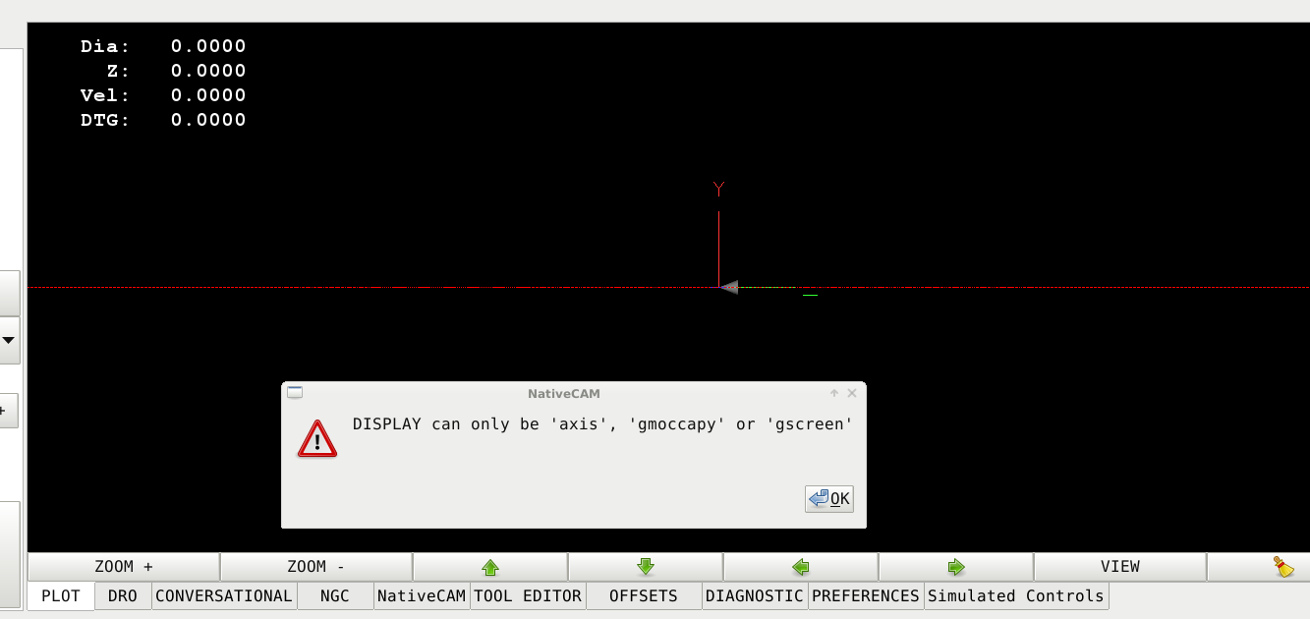Open the CONVERSATIONAL tab
The image size is (1310, 619).
coord(224,596)
